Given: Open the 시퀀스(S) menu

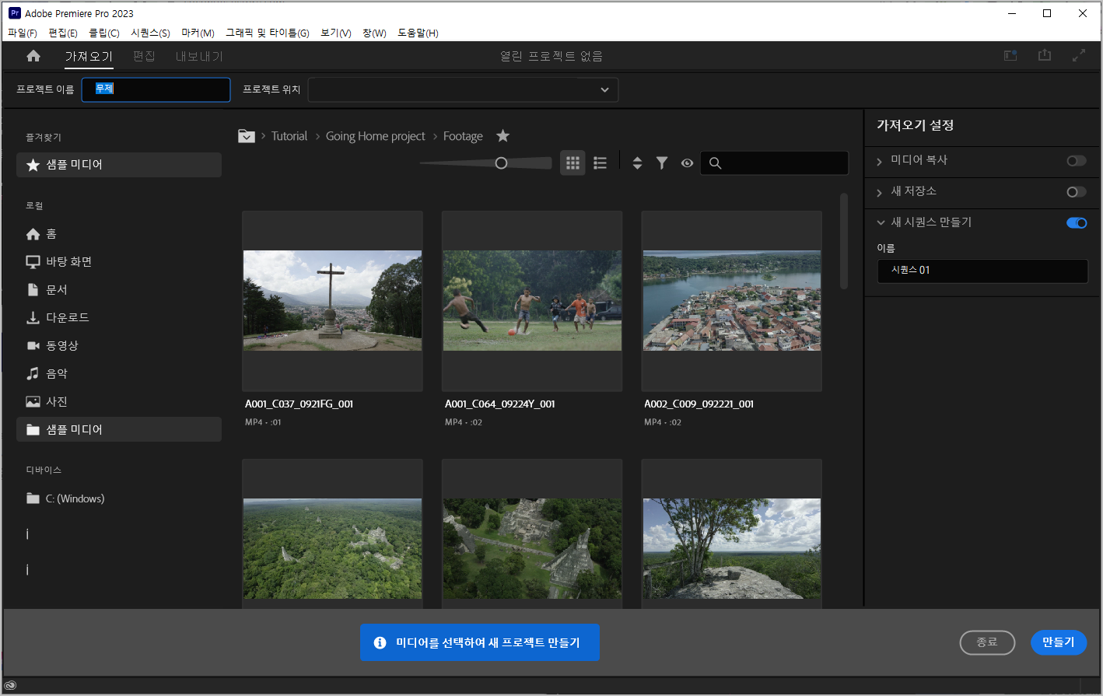Looking at the screenshot, I should [x=150, y=33].
